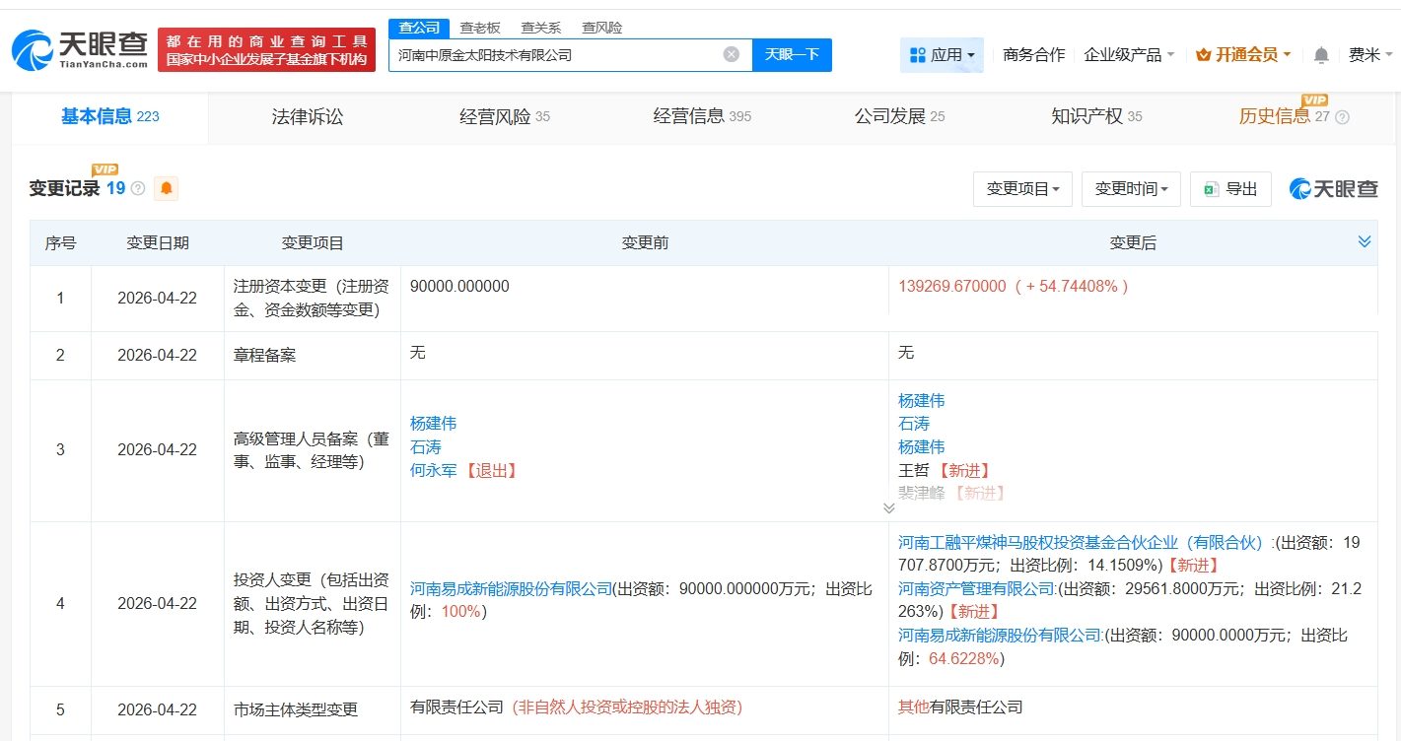The image size is (1401, 741).
Task: Filter by 变更时间 dropdown
Action: point(1131,188)
